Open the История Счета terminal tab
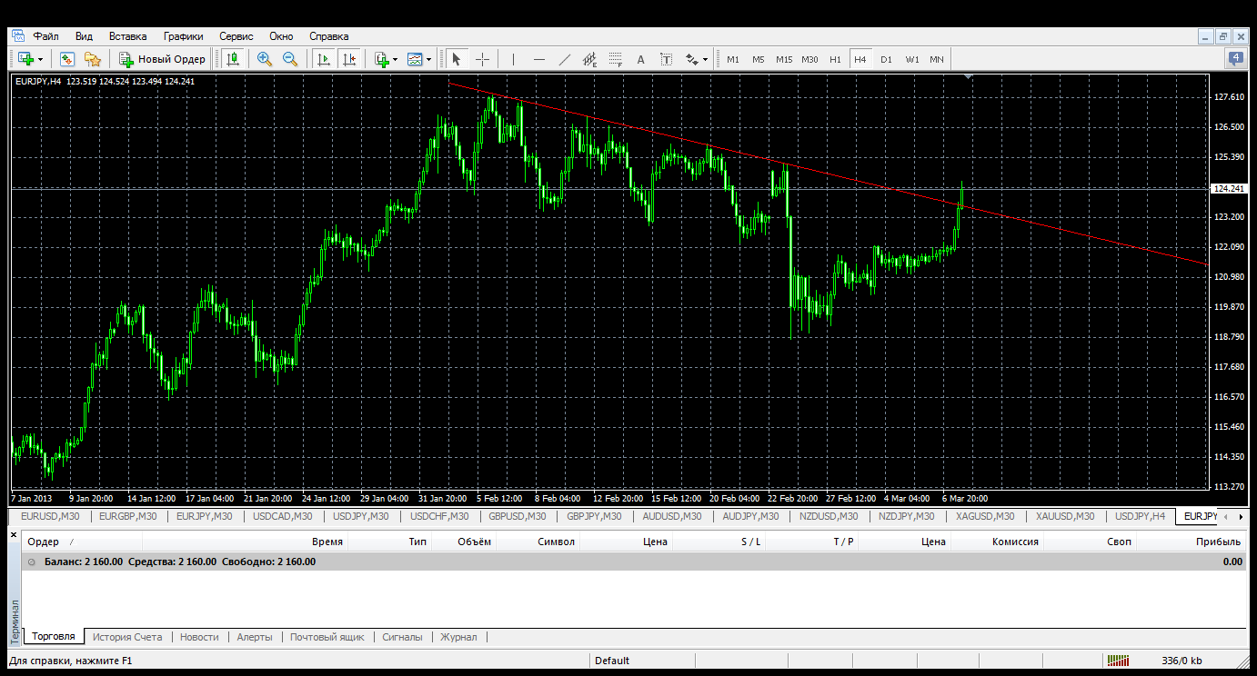Viewport: 1257px width, 676px height. 127,637
